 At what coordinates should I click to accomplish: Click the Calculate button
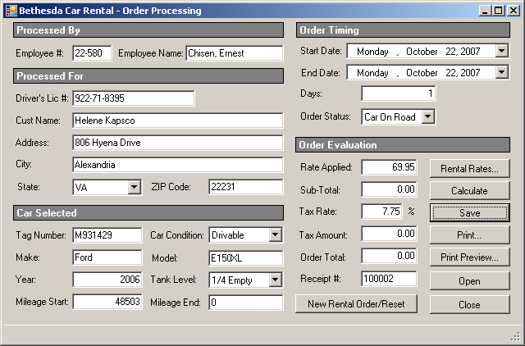470,191
